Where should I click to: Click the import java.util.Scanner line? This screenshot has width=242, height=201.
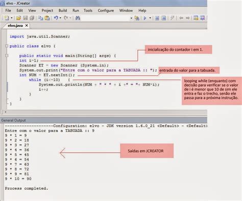[40, 37]
